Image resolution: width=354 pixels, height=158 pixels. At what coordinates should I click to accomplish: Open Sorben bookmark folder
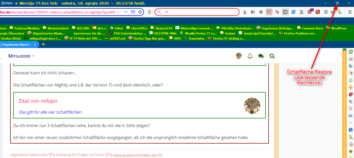(x=228, y=33)
